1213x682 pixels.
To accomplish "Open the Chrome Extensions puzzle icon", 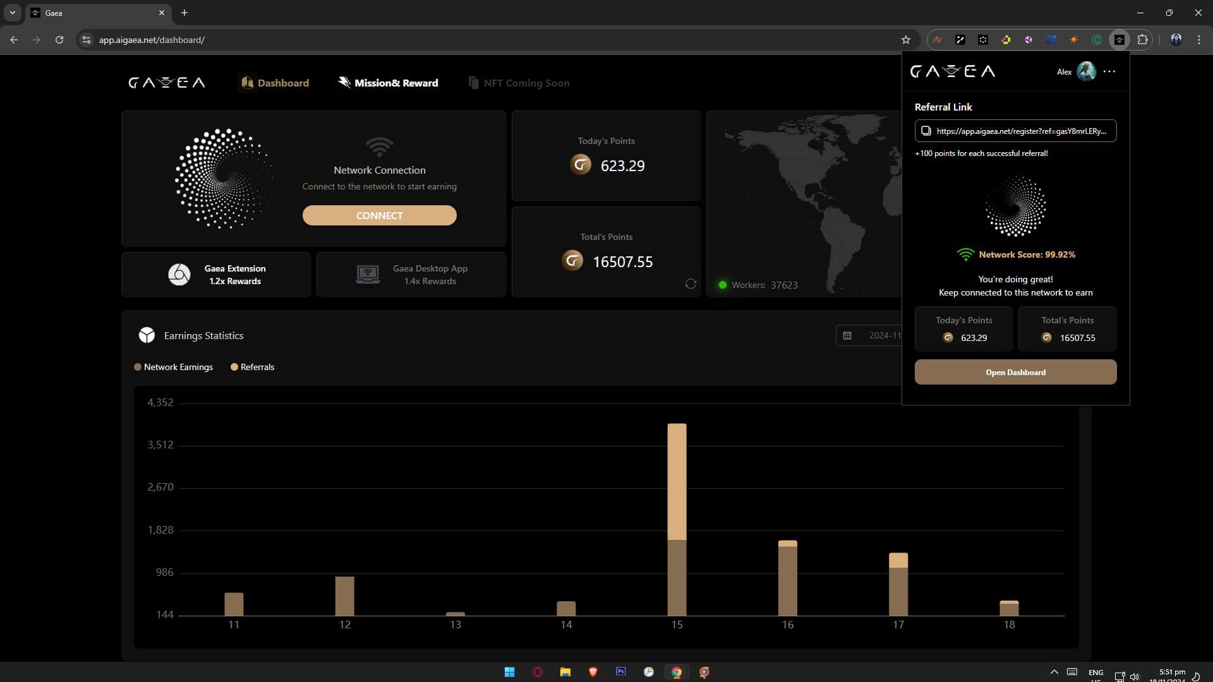I will (1142, 40).
